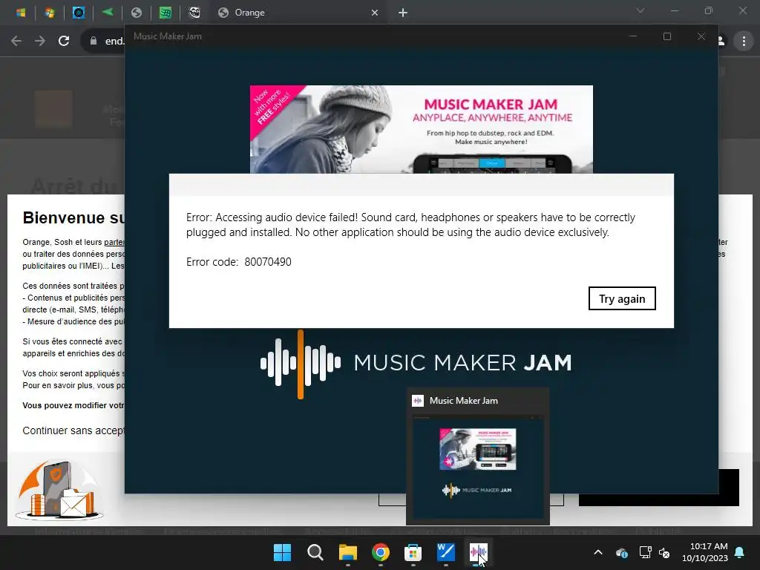The image size is (760, 570).
Task: Maximize the Music Maker Jam window
Action: [x=667, y=36]
